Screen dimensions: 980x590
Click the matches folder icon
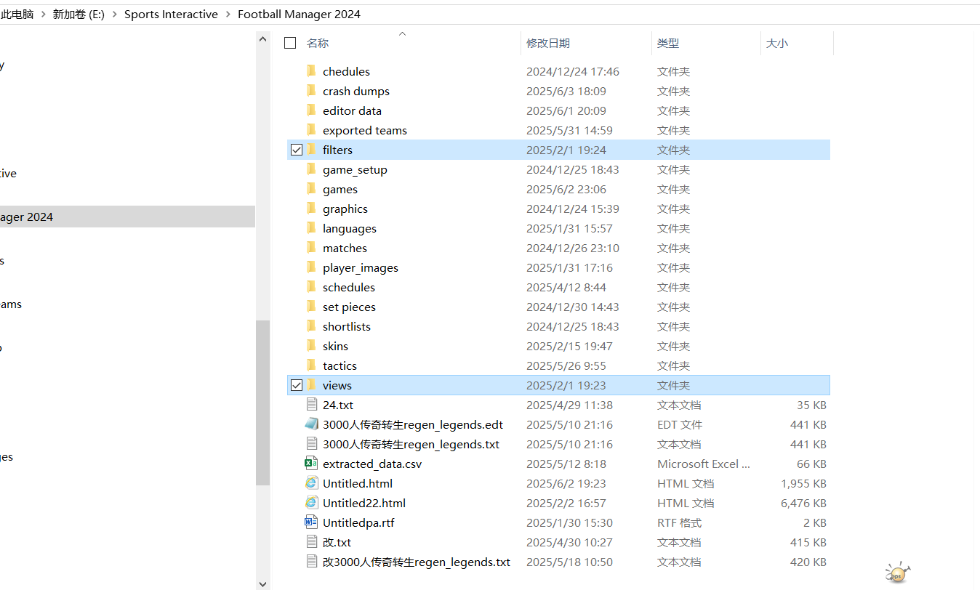(311, 248)
